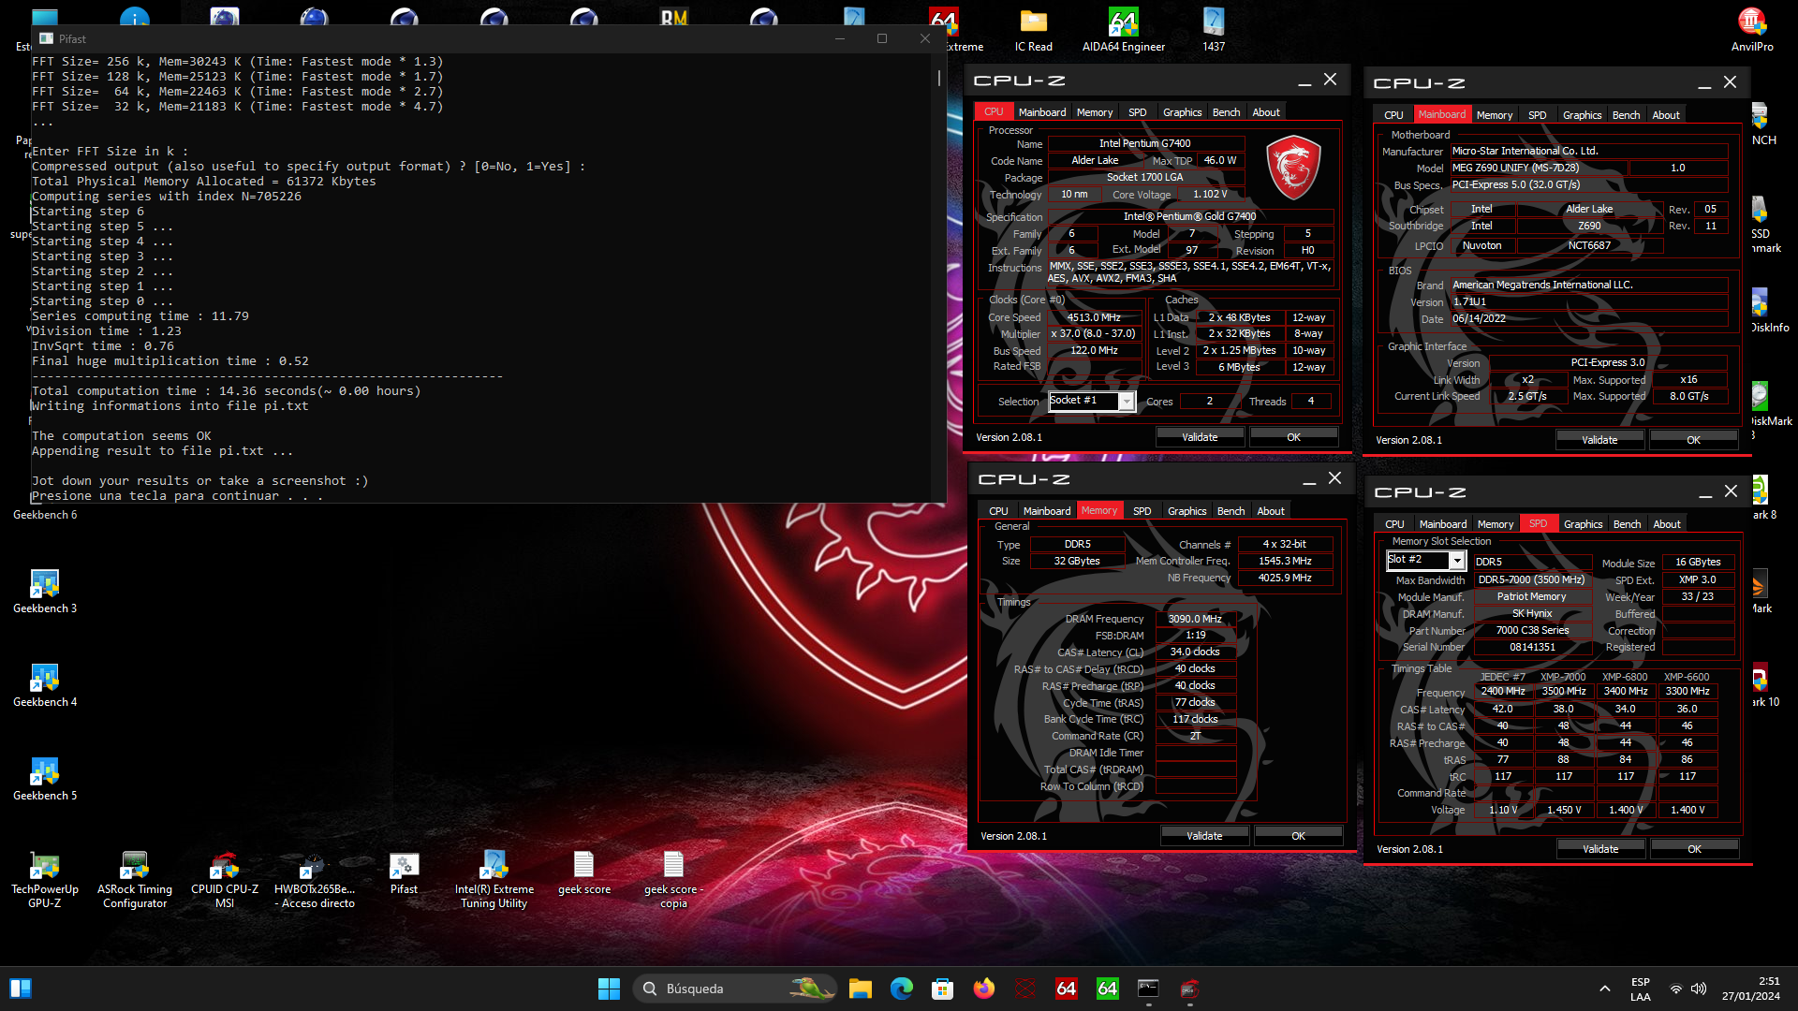Switch to the CPU tab in top-right CPU-Z window
Image resolution: width=1798 pixels, height=1011 pixels.
[x=1393, y=115]
